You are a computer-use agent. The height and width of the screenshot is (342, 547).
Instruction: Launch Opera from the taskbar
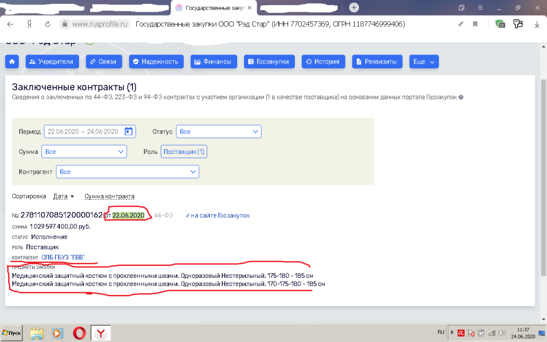[79, 333]
